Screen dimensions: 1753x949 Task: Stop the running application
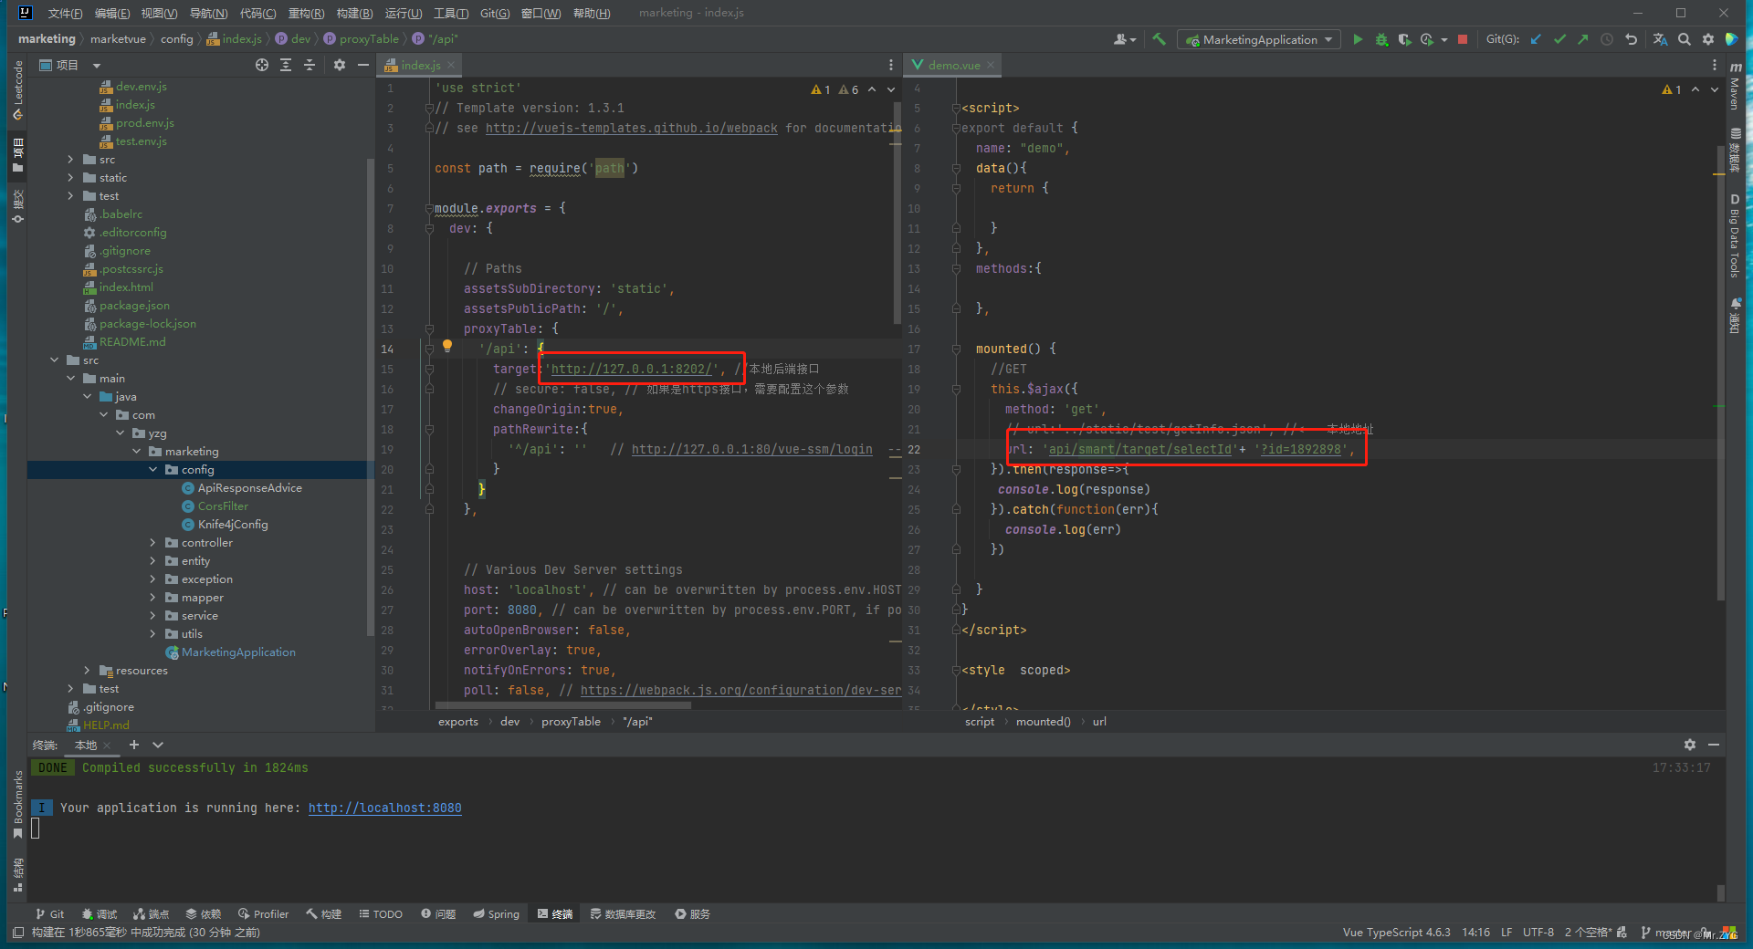1462,39
